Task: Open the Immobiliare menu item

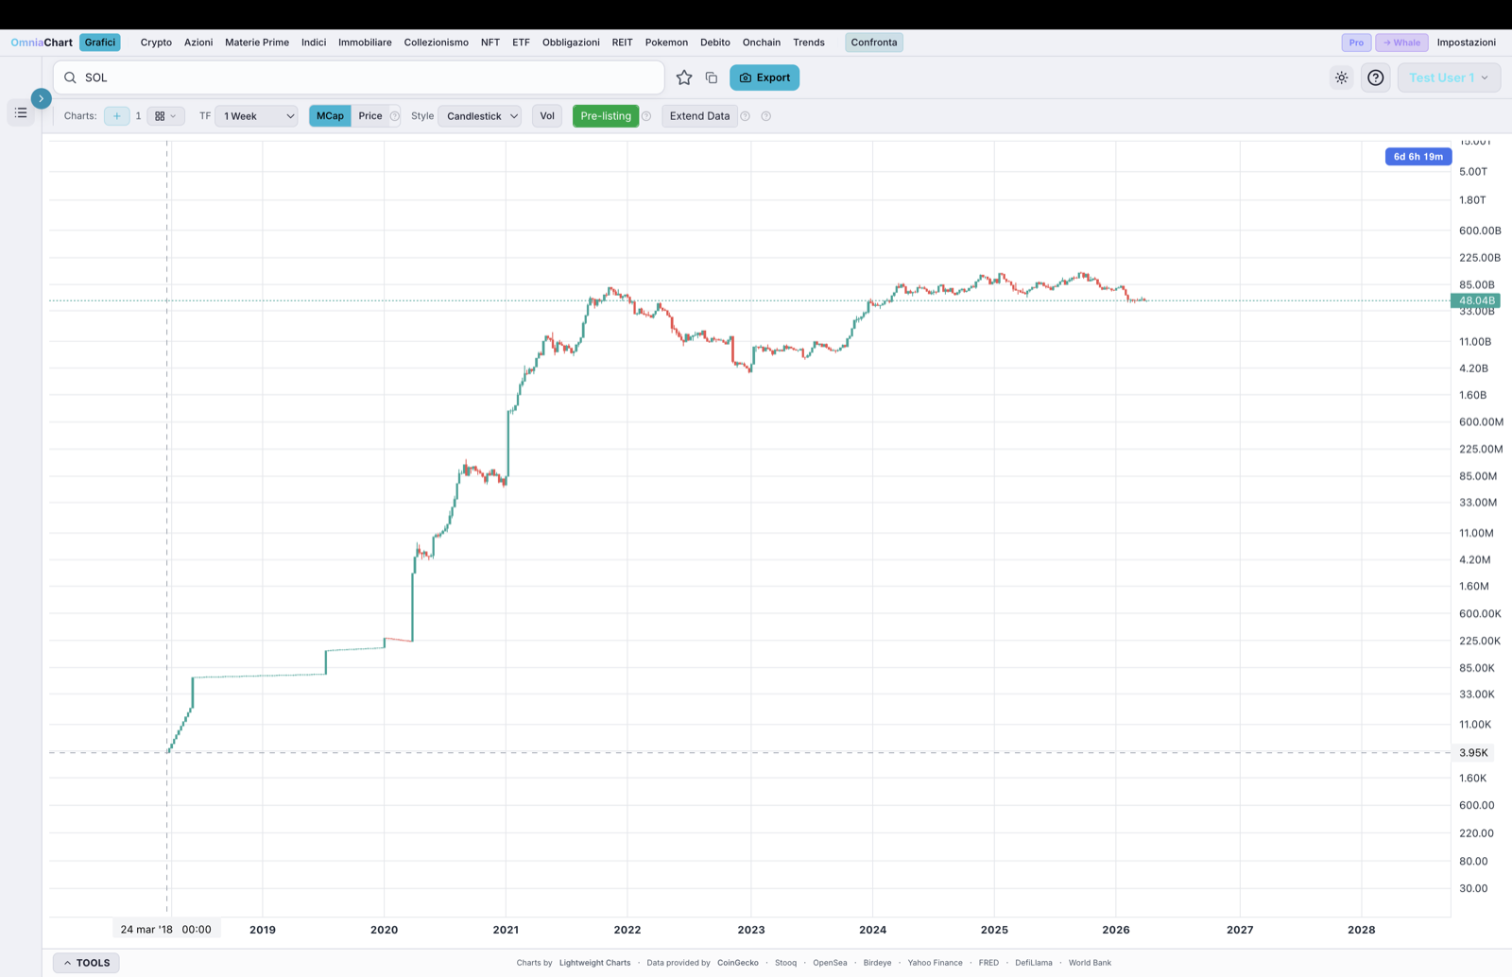Action: coord(365,43)
